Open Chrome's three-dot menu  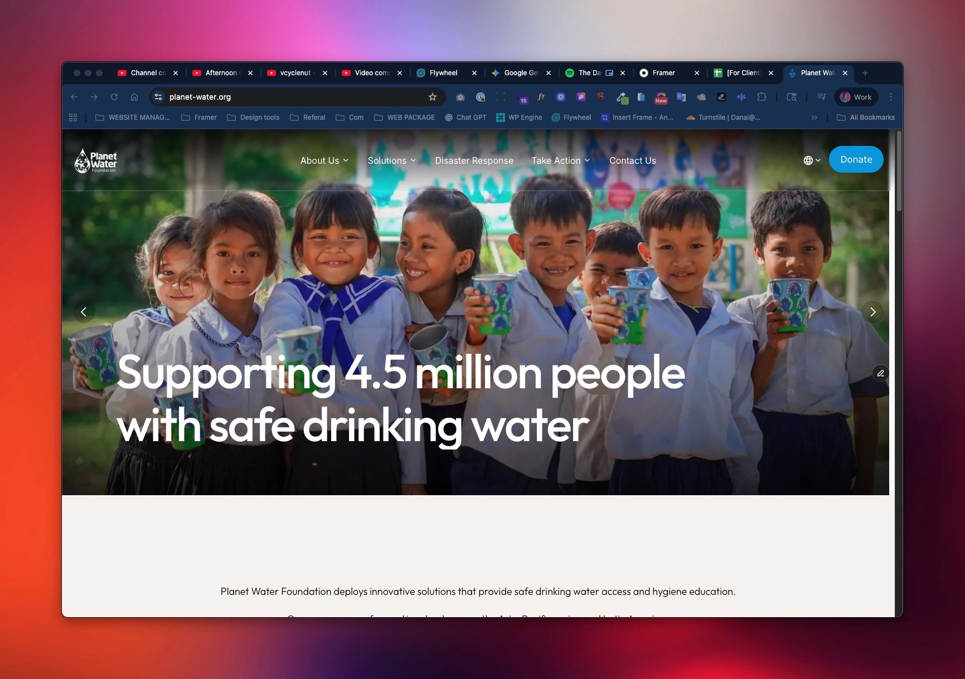tap(891, 97)
